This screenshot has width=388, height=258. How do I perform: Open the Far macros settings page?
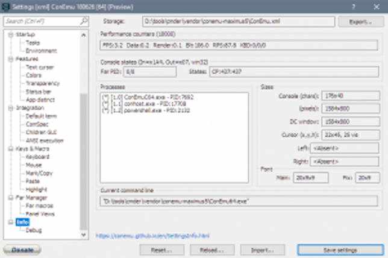[x=39, y=206]
